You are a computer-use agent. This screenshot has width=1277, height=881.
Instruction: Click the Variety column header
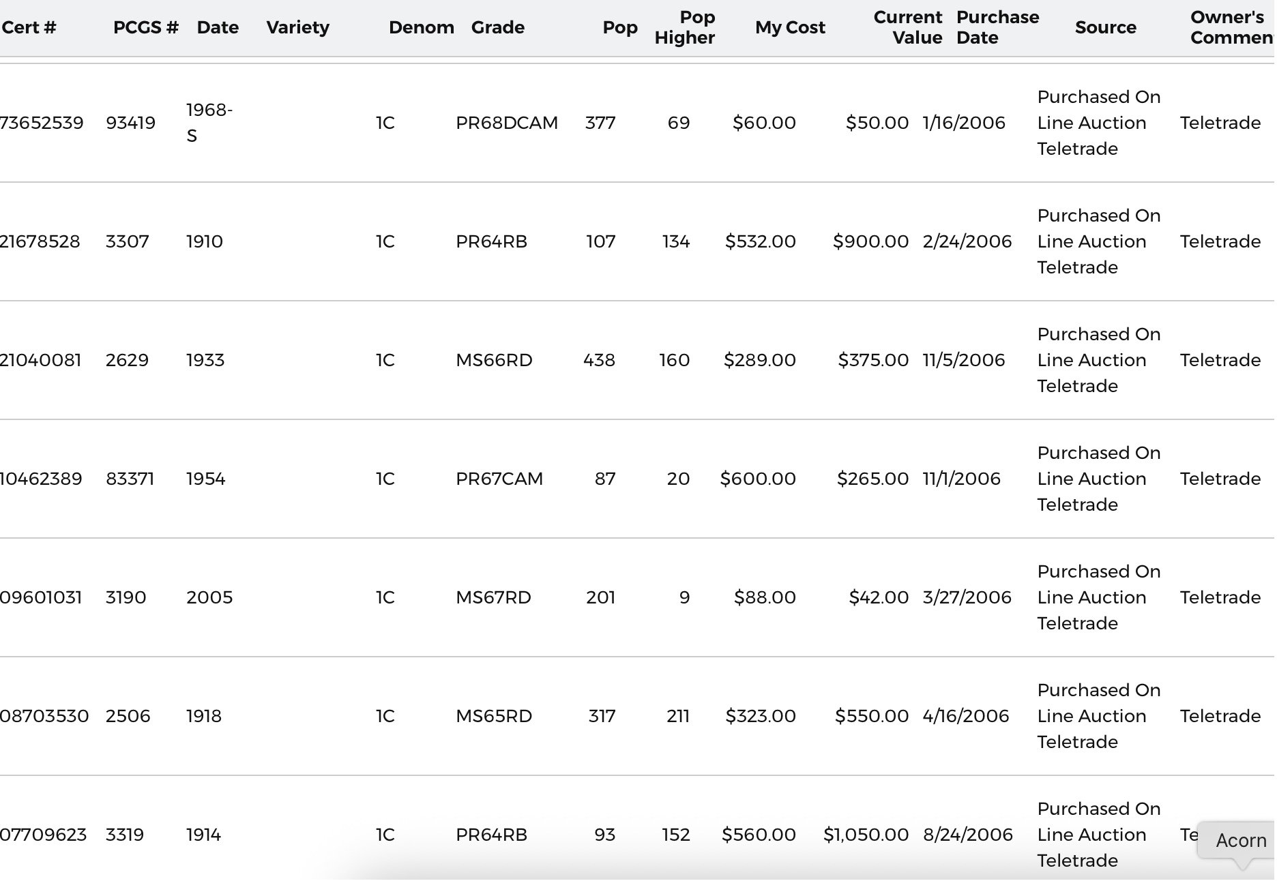(297, 27)
